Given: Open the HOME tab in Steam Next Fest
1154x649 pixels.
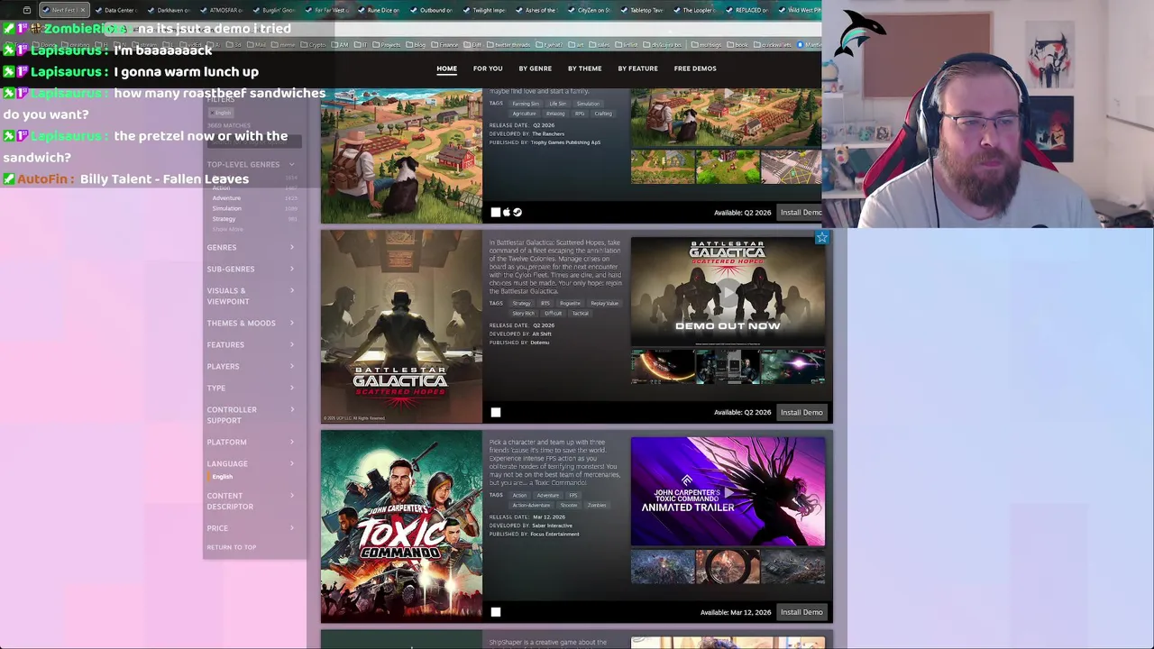Looking at the screenshot, I should [x=446, y=69].
